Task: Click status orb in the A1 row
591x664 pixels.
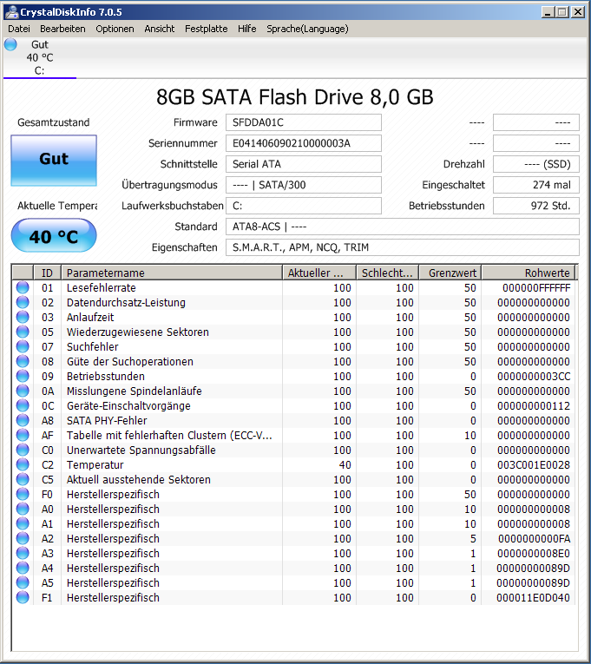Action: 23,524
